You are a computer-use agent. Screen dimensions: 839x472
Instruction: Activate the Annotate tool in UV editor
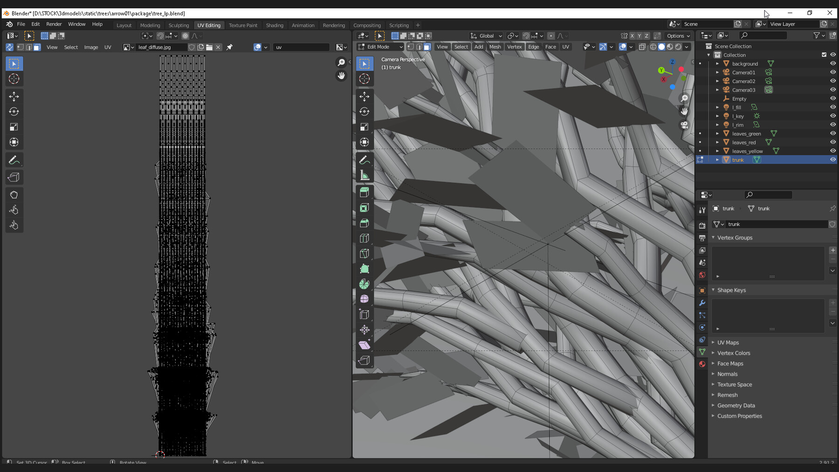pos(14,160)
